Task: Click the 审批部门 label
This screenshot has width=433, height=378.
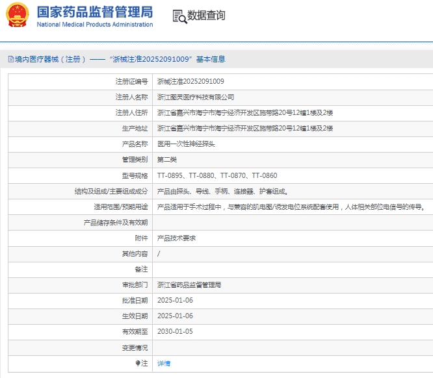Action: coord(135,284)
